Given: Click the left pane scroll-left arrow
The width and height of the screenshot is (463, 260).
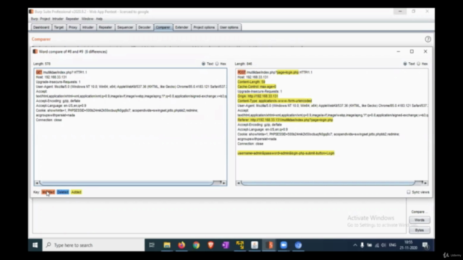Looking at the screenshot, I should (x=37, y=183).
